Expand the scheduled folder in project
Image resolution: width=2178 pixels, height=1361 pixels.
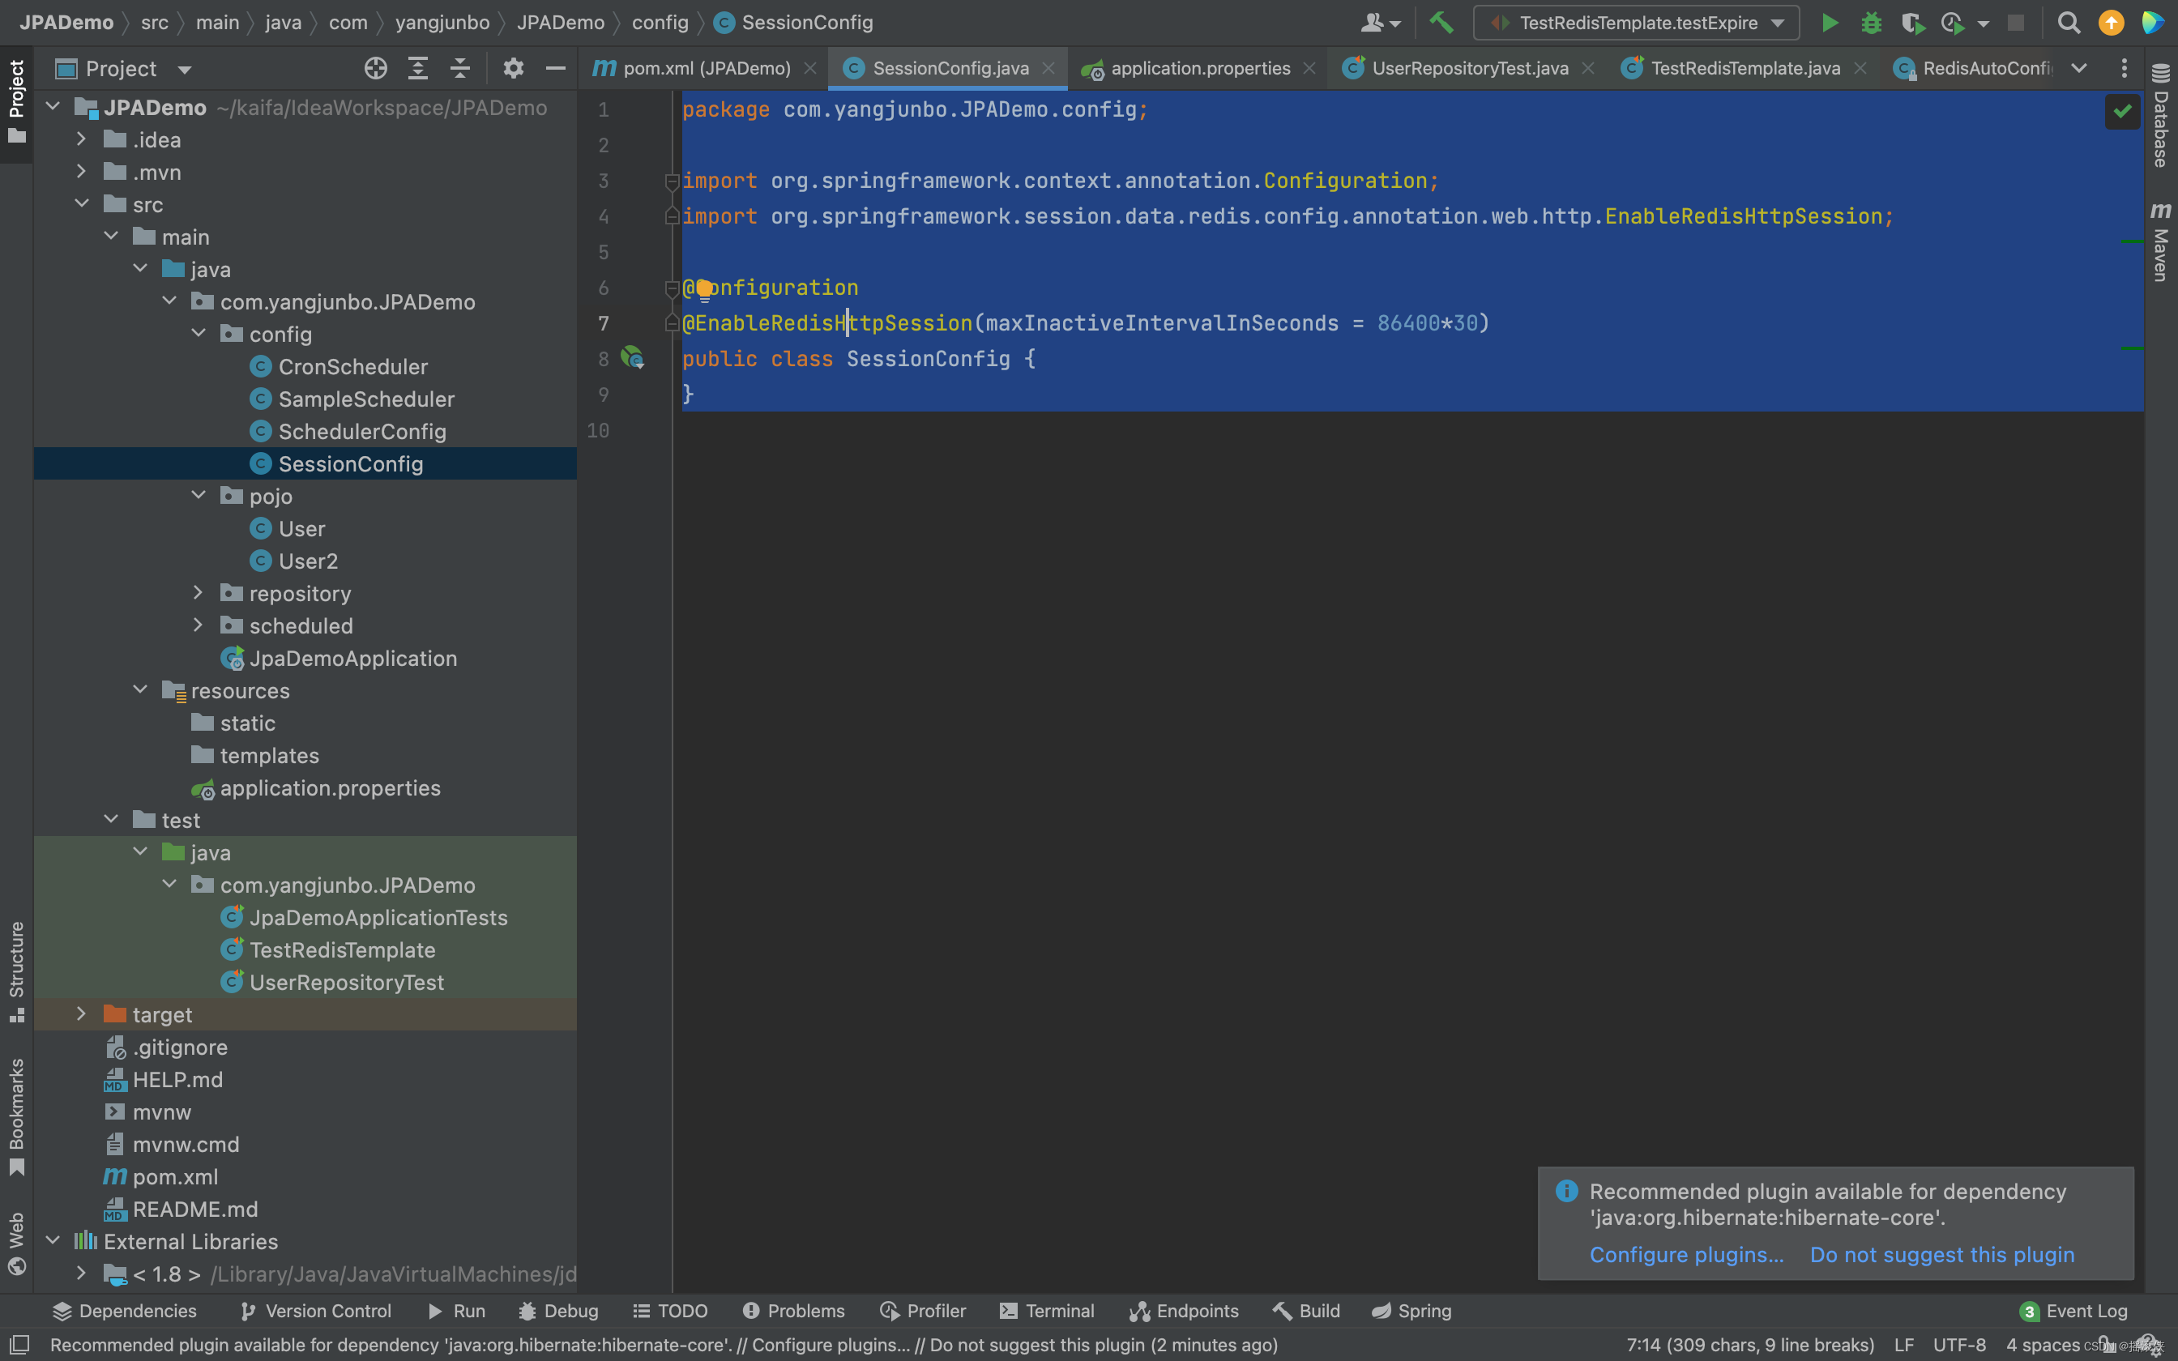tap(196, 625)
